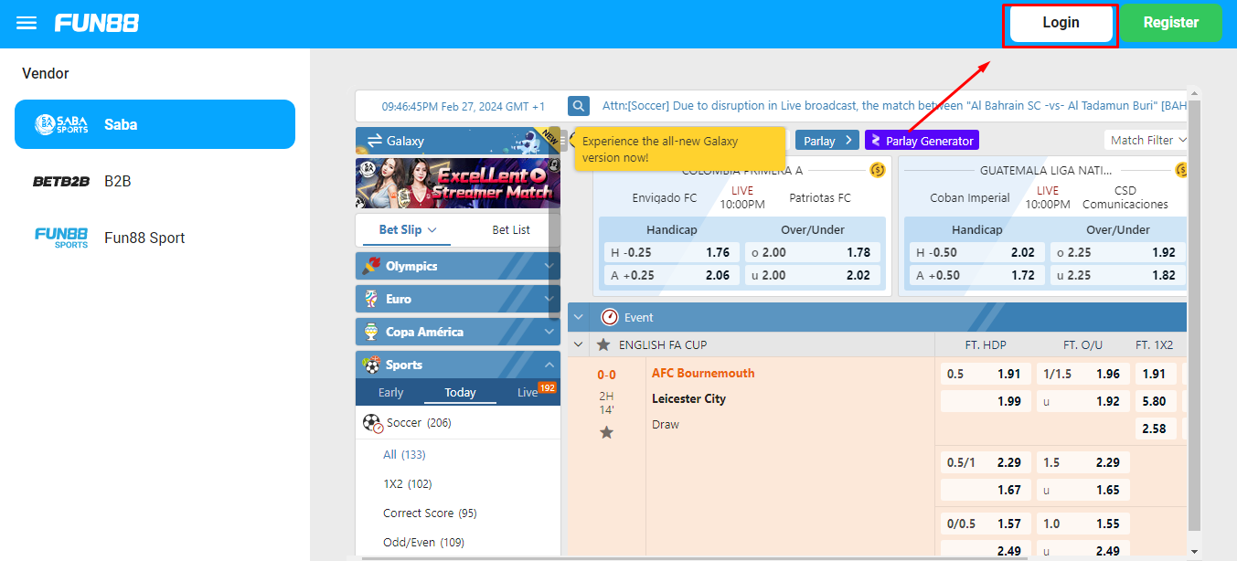Select handicap 0.5/1 odds 2.29
1237x561 pixels.
pos(986,462)
